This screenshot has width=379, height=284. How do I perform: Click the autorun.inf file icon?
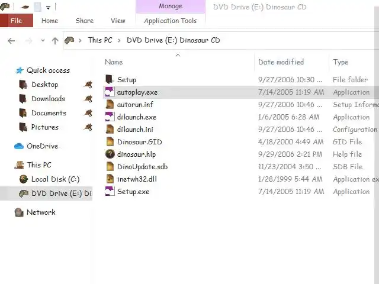point(110,104)
